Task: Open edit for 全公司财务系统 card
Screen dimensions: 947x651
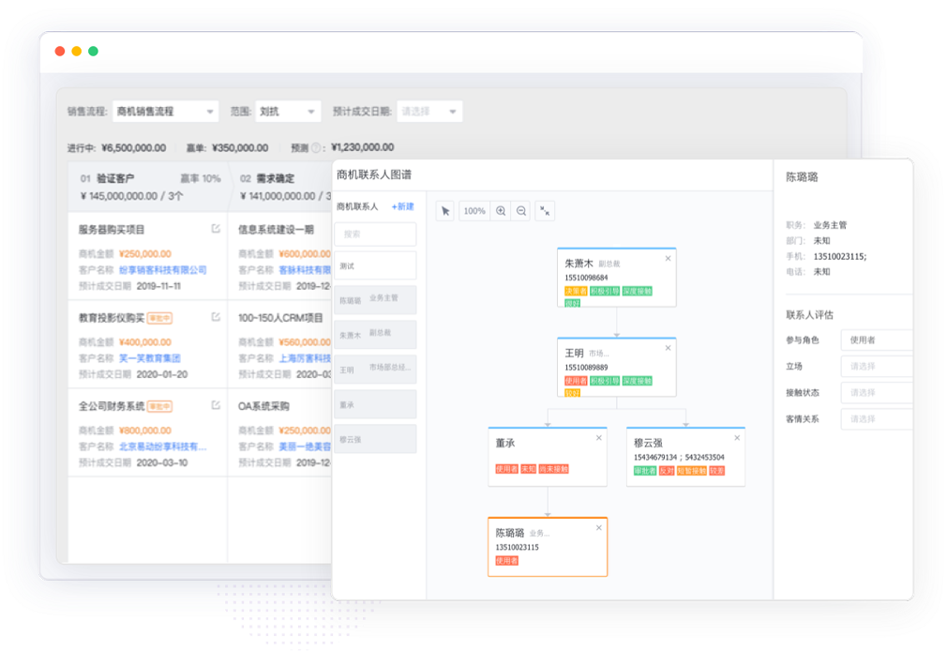Action: click(216, 406)
